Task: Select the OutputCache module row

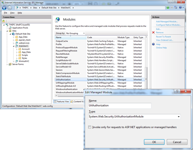Action: [100, 41]
